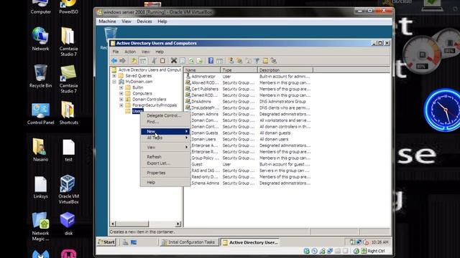The width and height of the screenshot is (460, 258).
Task: Open Oracle VM VirtualBox desktop icon
Action: point(68,189)
